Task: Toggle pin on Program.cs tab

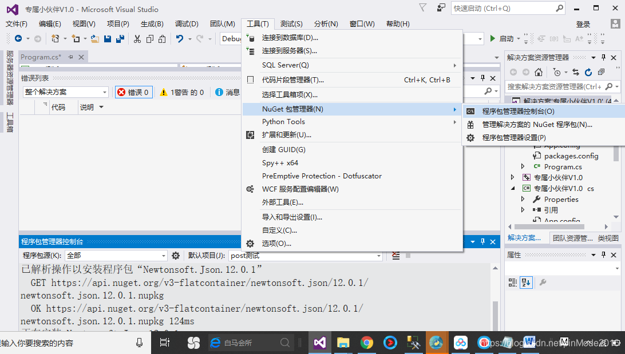Action: tap(70, 57)
